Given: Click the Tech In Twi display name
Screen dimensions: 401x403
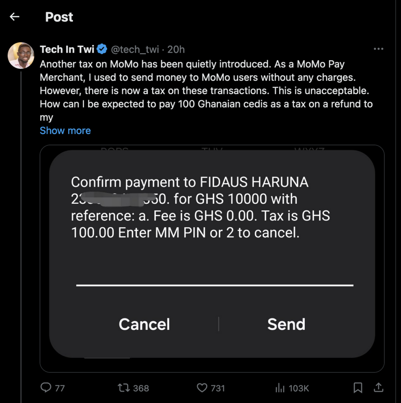Looking at the screenshot, I should (67, 50).
